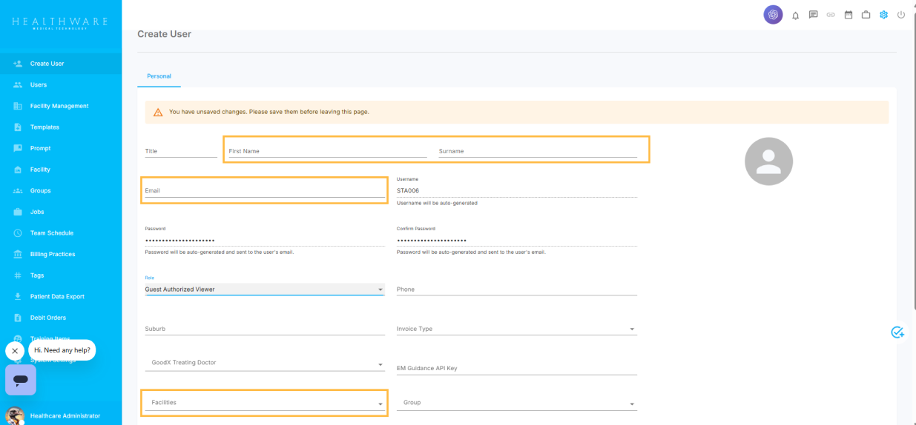916x425 pixels.
Task: Open the chat widget launcher button
Action: point(21,380)
